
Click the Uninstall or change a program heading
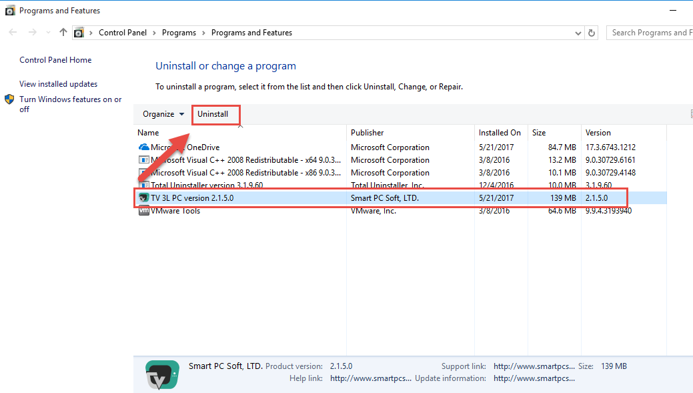(x=226, y=66)
